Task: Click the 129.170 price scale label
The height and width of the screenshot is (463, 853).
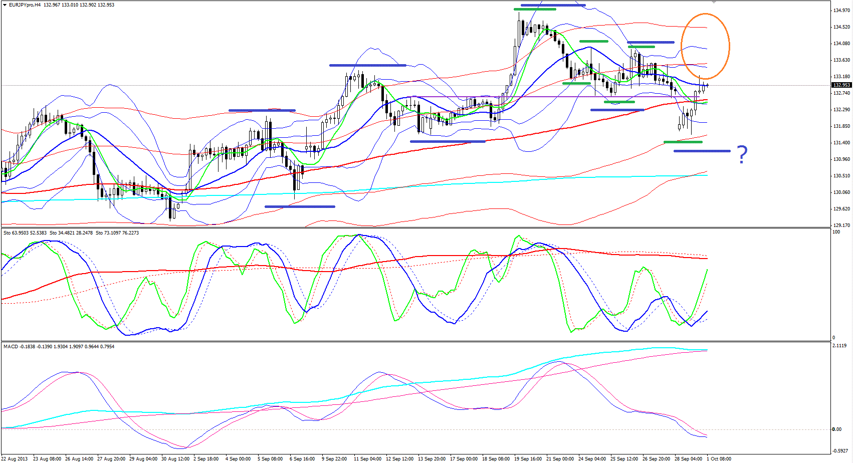Action: 840,225
